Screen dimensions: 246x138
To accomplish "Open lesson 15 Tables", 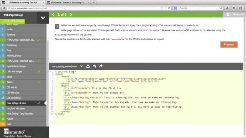I will coord(23,82).
